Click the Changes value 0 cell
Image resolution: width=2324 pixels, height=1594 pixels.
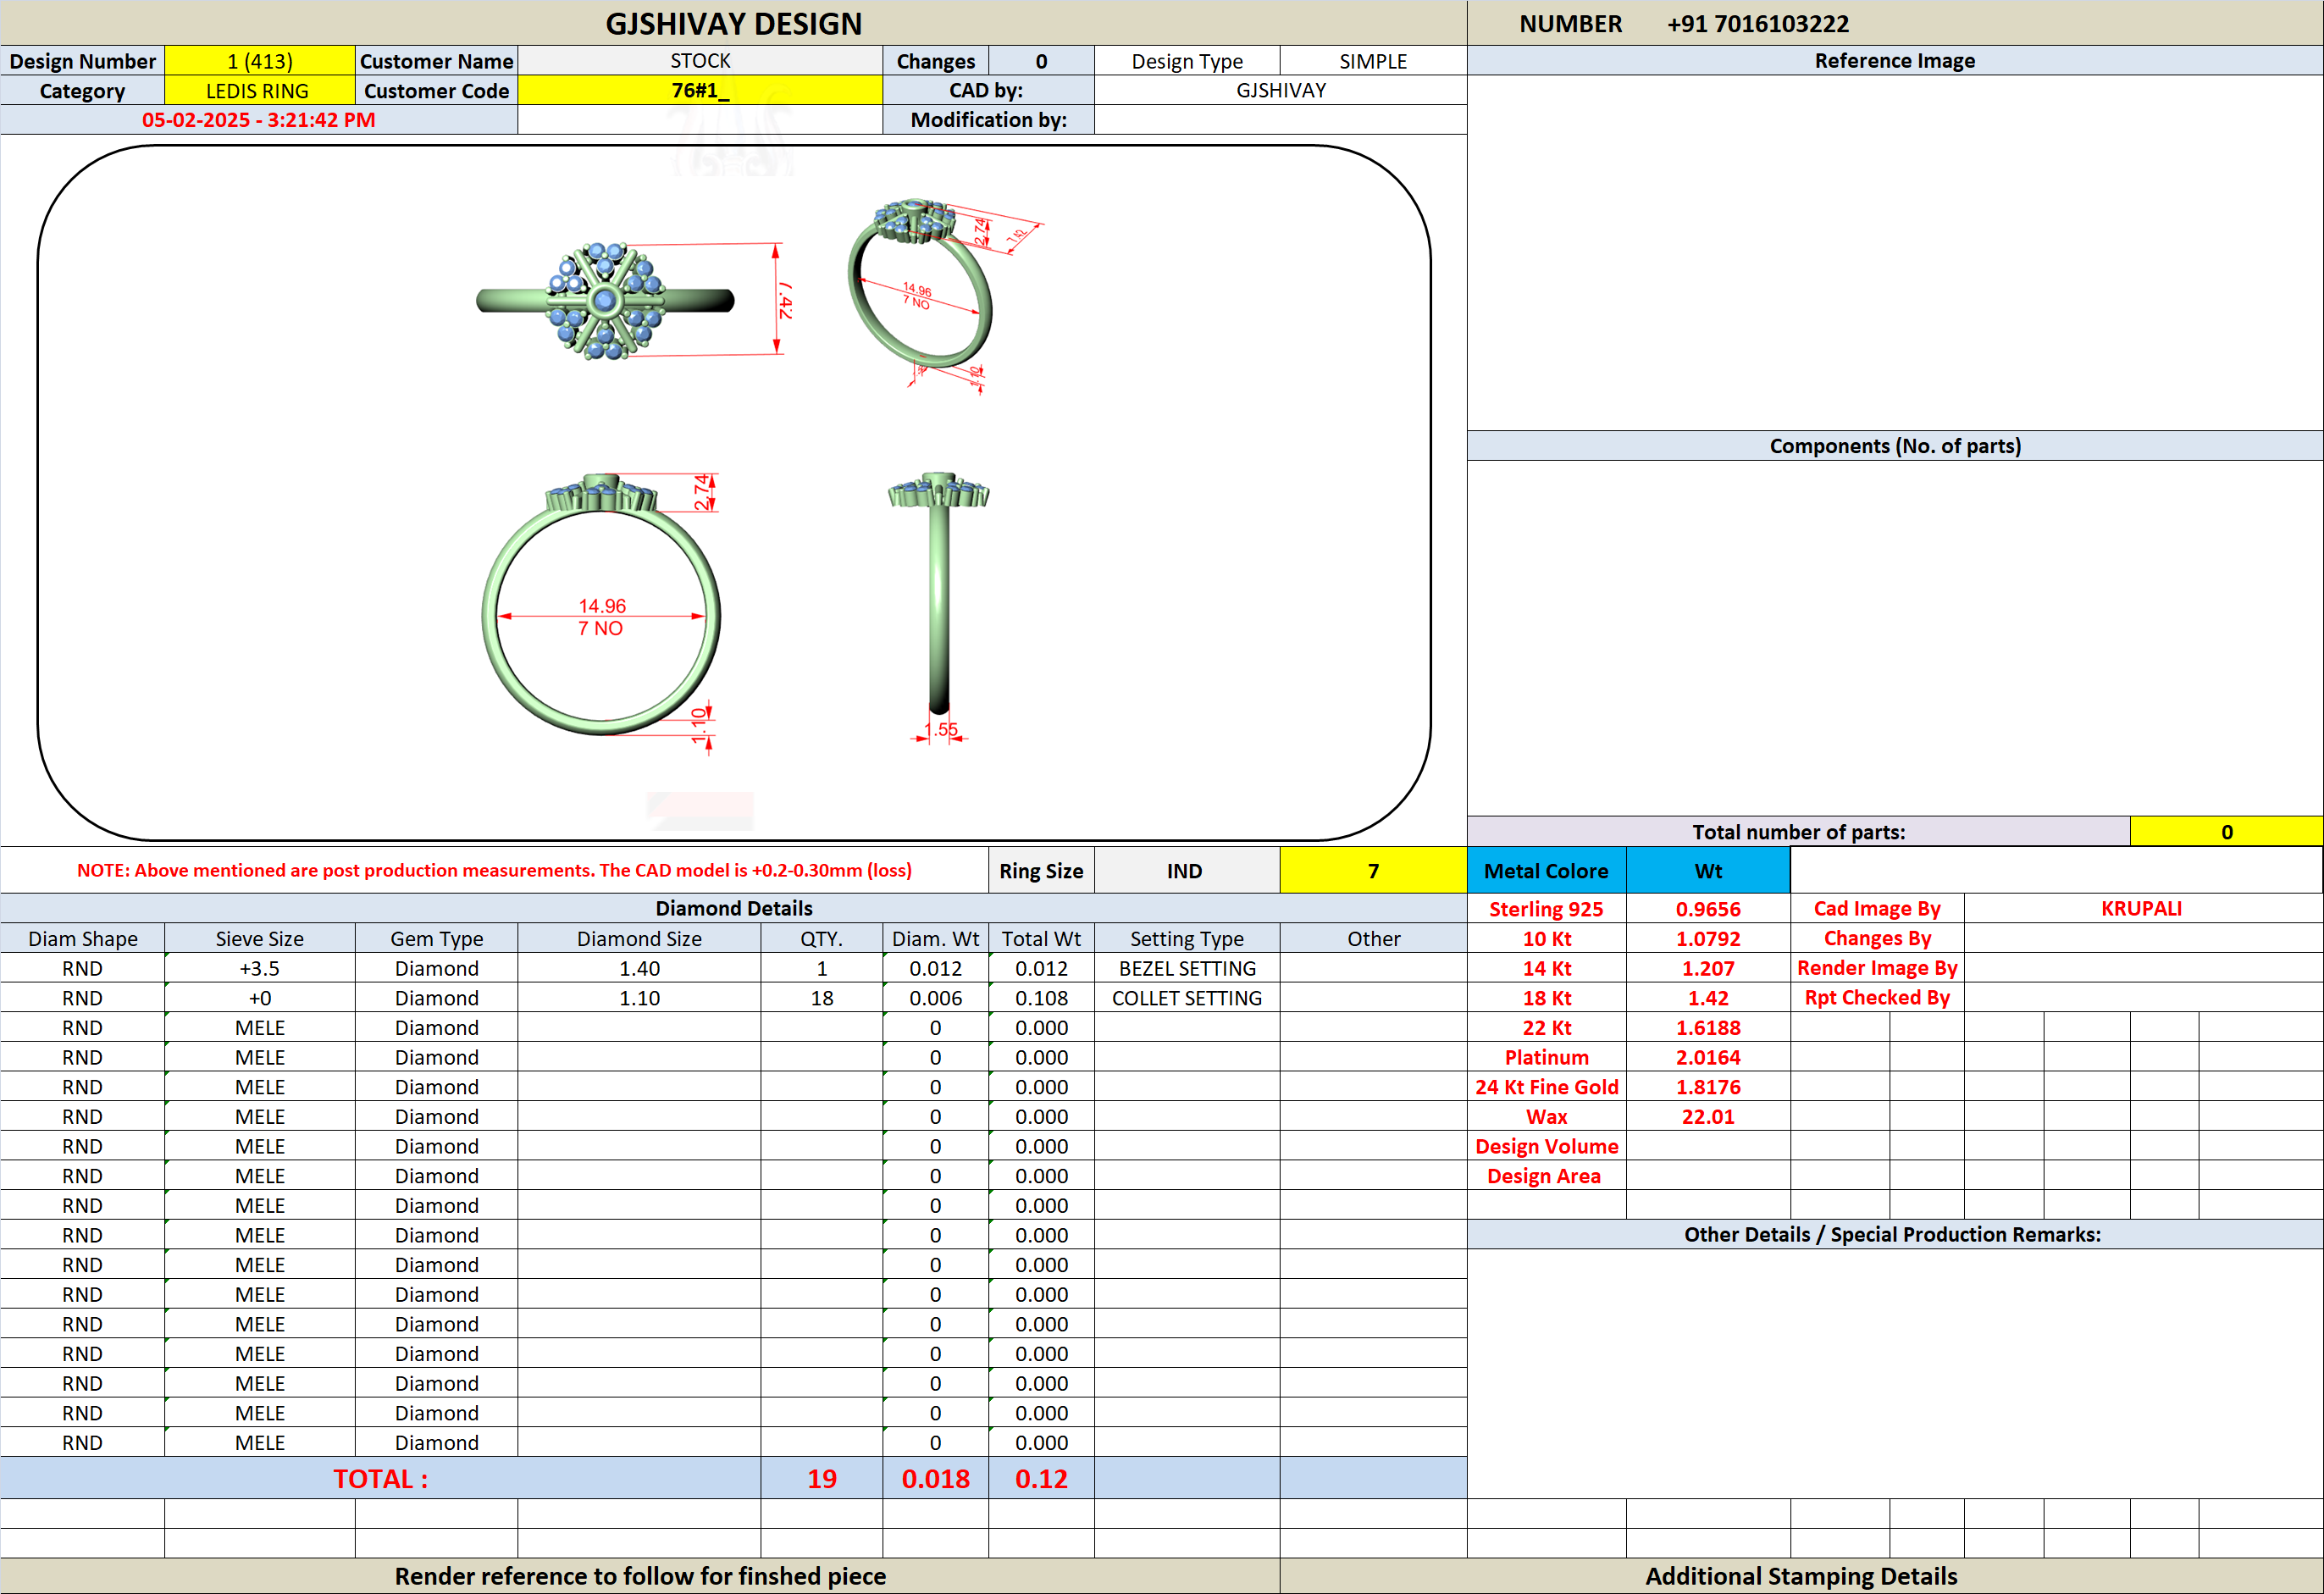click(1041, 61)
